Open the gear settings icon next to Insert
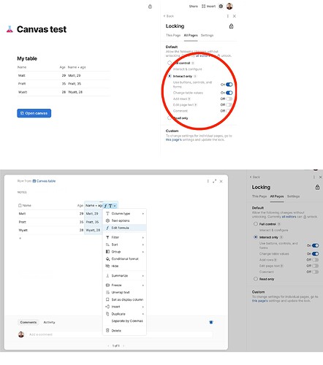Screen dimensions: 323x365 click(x=221, y=7)
